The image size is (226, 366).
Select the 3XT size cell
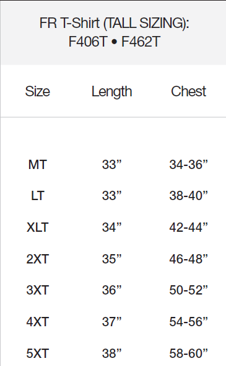(37, 290)
